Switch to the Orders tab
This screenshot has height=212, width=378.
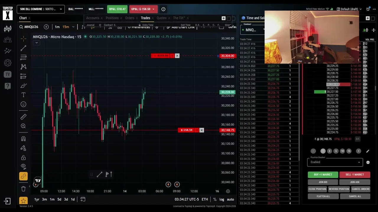[130, 18]
